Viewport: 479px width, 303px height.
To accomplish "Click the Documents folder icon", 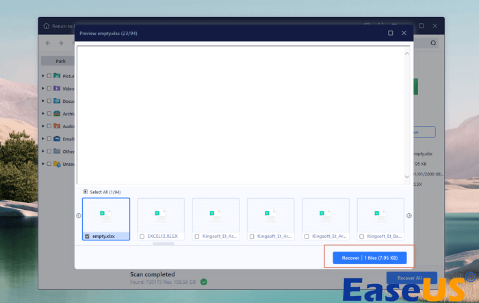I will click(x=57, y=101).
